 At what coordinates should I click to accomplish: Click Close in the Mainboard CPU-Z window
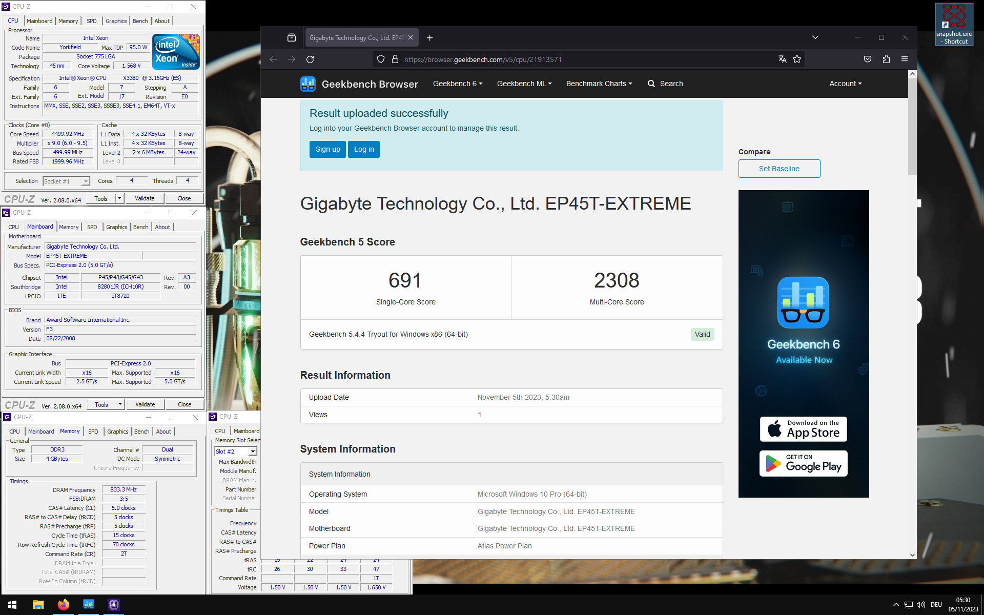(184, 404)
